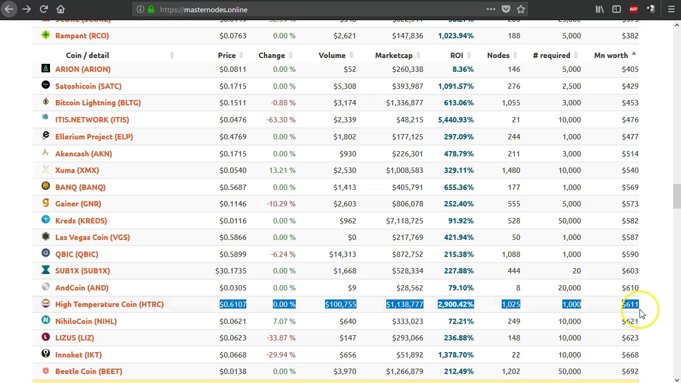Open the Beetle Coin (BEET) link
681x383 pixels.
click(x=89, y=371)
